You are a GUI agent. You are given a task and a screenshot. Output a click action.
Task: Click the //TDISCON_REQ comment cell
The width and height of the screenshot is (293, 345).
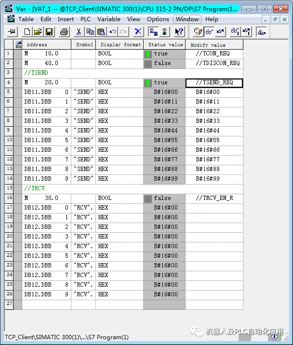[214, 64]
